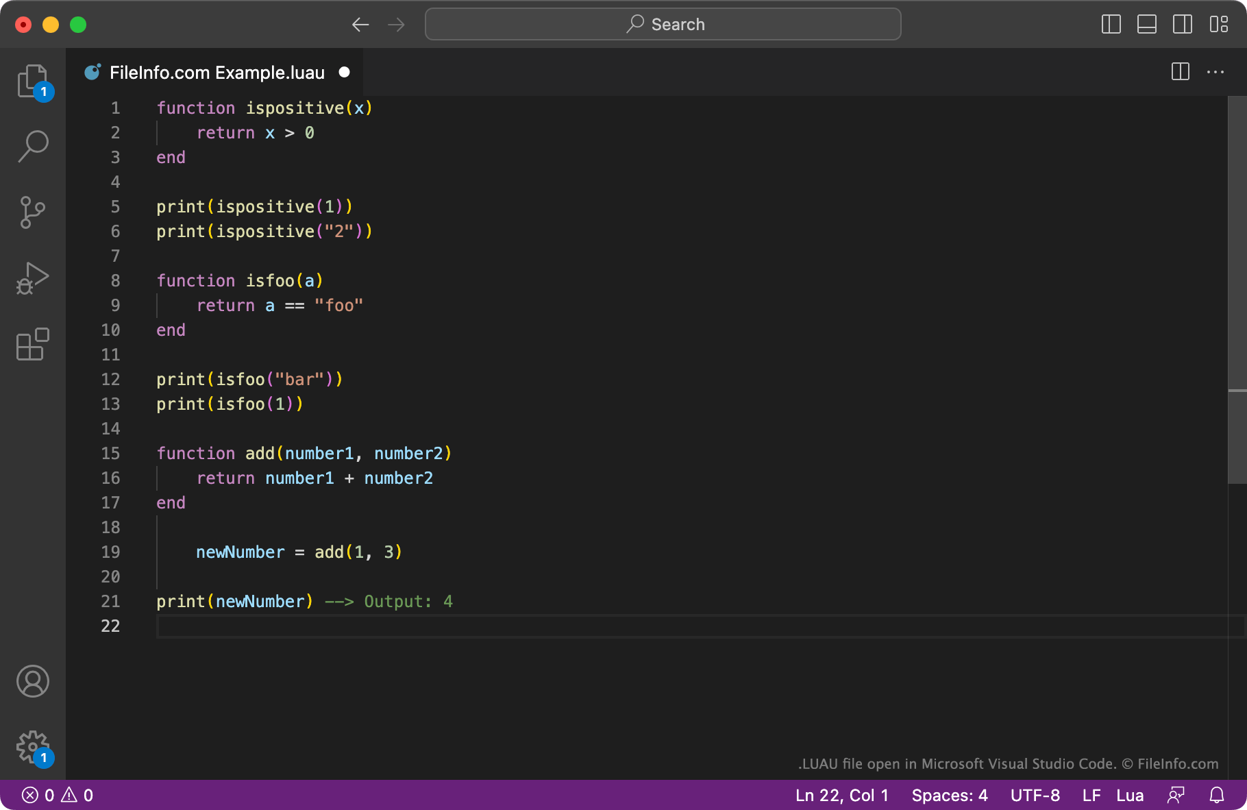Viewport: 1247px width, 810px height.
Task: Open the Search view in sidebar
Action: (x=32, y=146)
